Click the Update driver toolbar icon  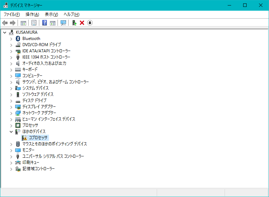[x=74, y=23]
